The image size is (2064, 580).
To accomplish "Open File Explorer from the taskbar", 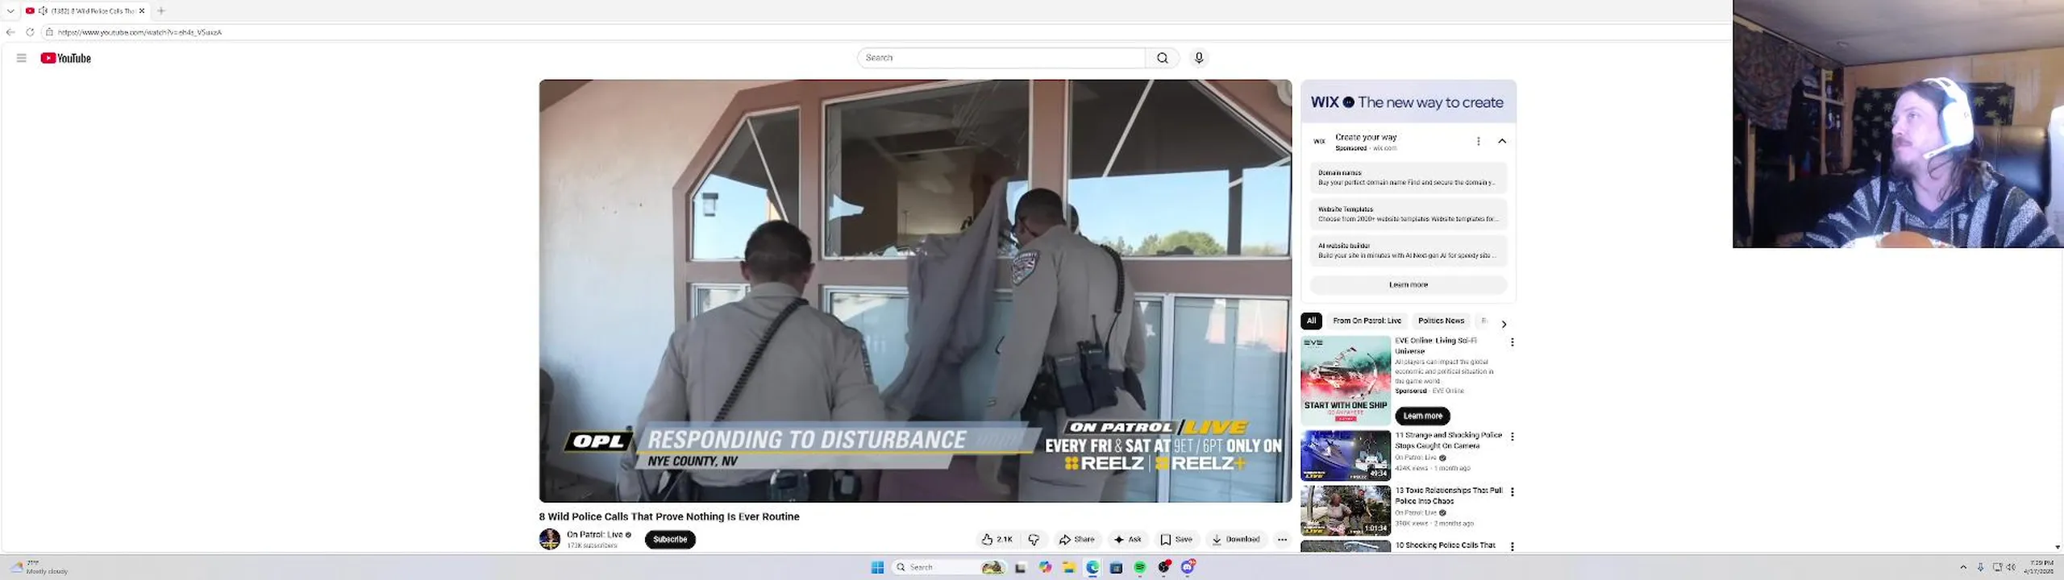I will tap(1068, 567).
